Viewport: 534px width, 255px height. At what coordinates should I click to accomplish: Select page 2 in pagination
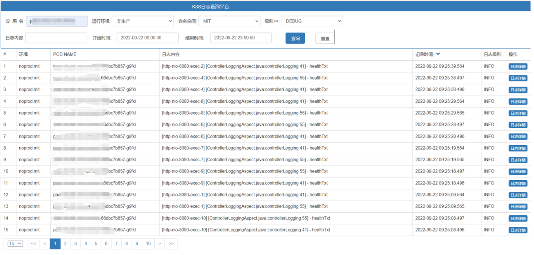tap(65, 244)
